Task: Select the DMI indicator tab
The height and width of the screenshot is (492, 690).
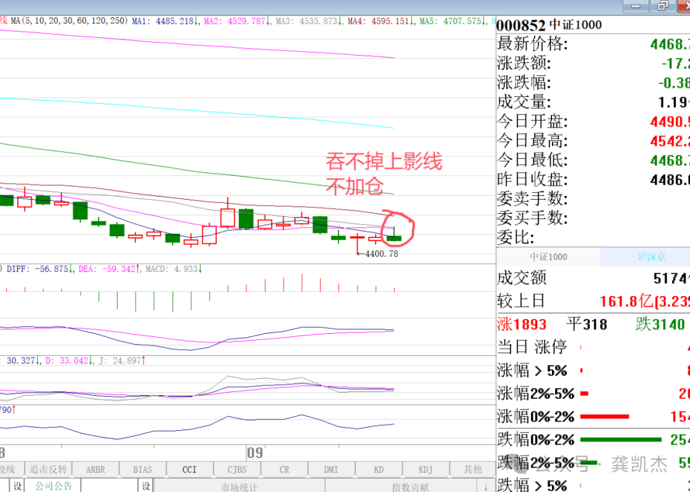Action: pyautogui.click(x=331, y=470)
